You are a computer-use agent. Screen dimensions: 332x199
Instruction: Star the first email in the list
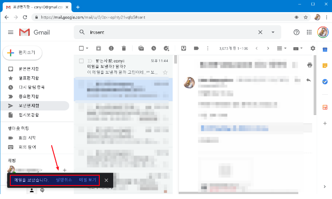[165, 72]
